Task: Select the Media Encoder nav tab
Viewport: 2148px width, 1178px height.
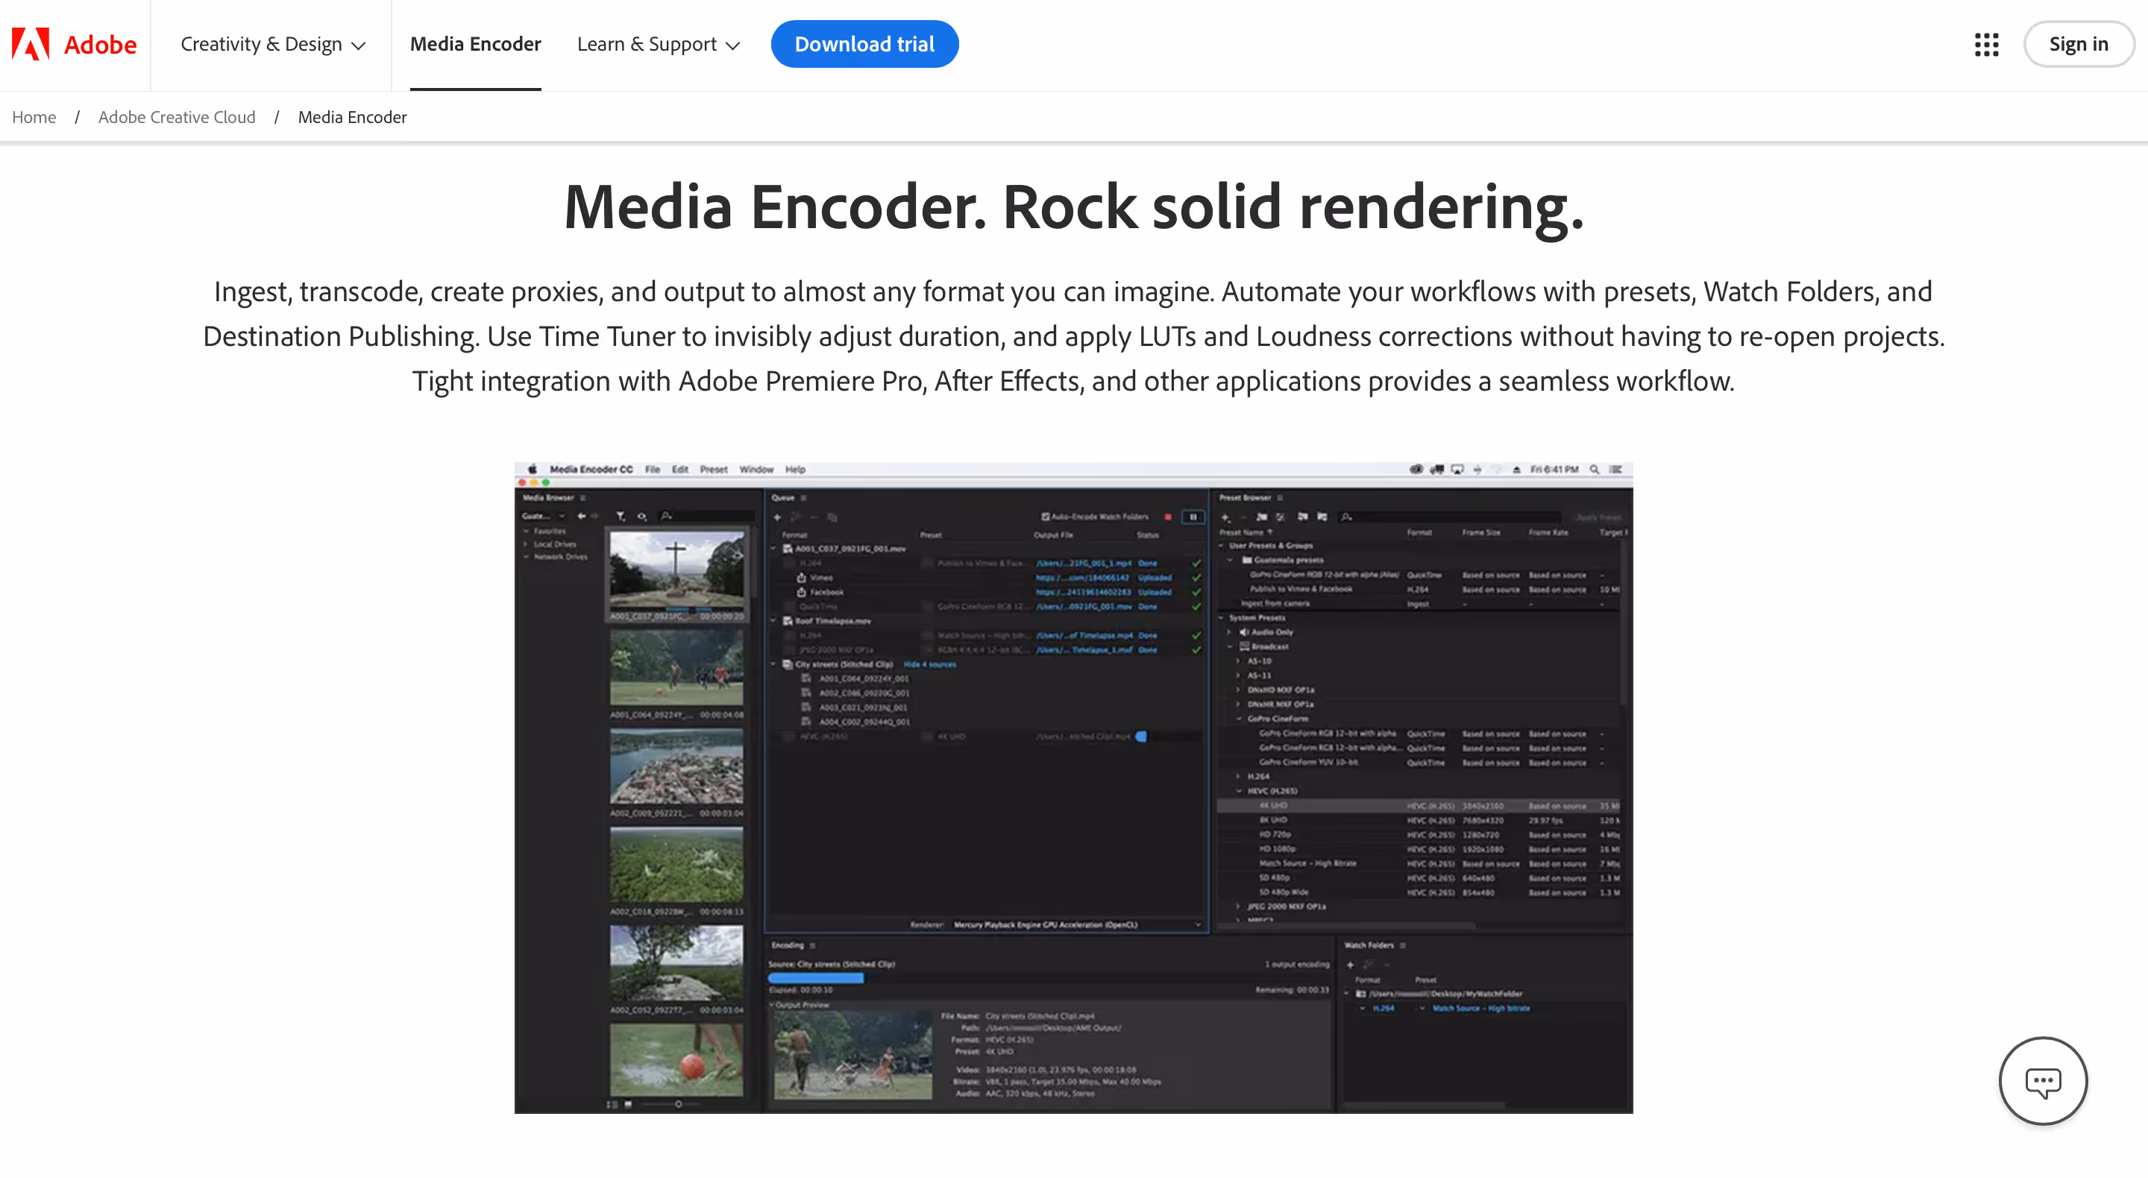Action: 475,44
